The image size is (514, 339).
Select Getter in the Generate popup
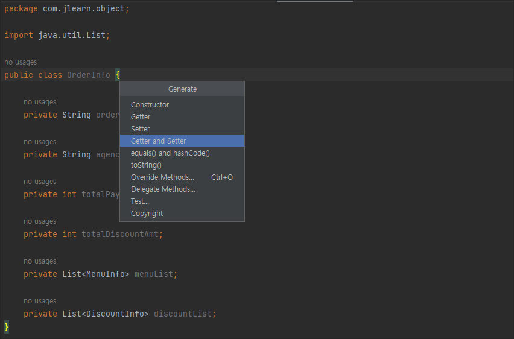(182, 116)
